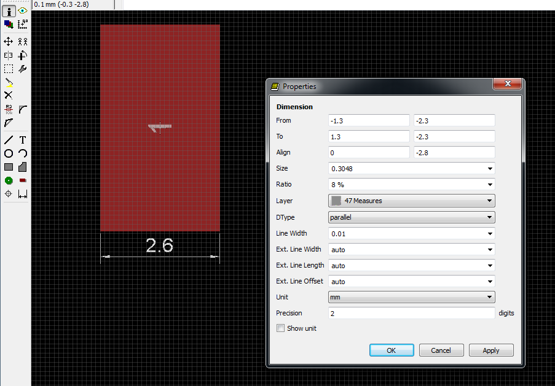Select the Text tool
555x386 pixels.
pyautogui.click(x=23, y=140)
